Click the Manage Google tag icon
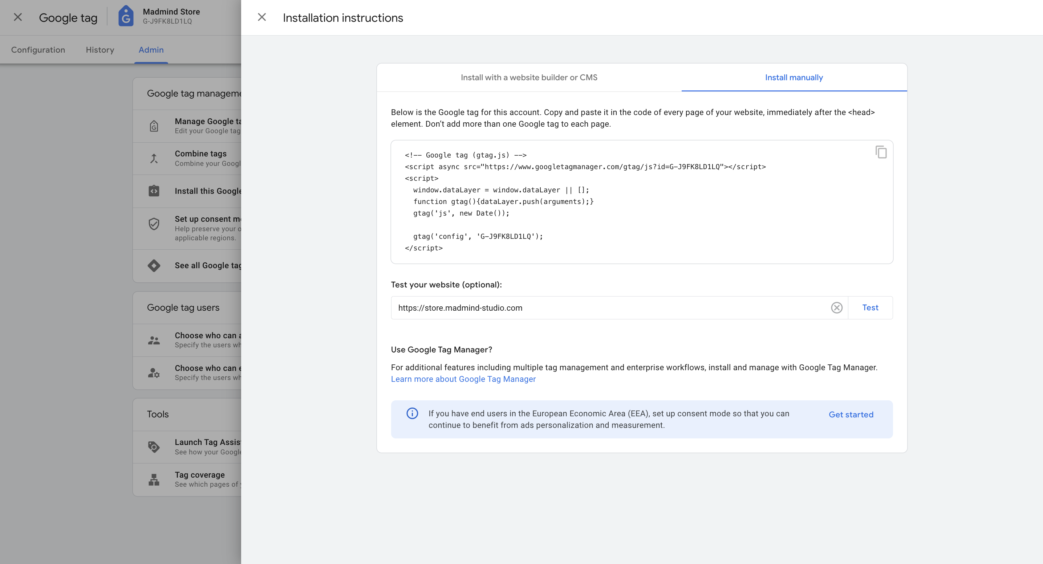 click(154, 126)
